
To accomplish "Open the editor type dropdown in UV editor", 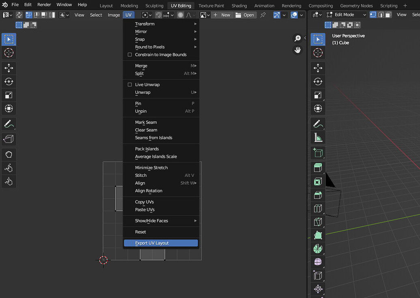I will tap(7, 15).
